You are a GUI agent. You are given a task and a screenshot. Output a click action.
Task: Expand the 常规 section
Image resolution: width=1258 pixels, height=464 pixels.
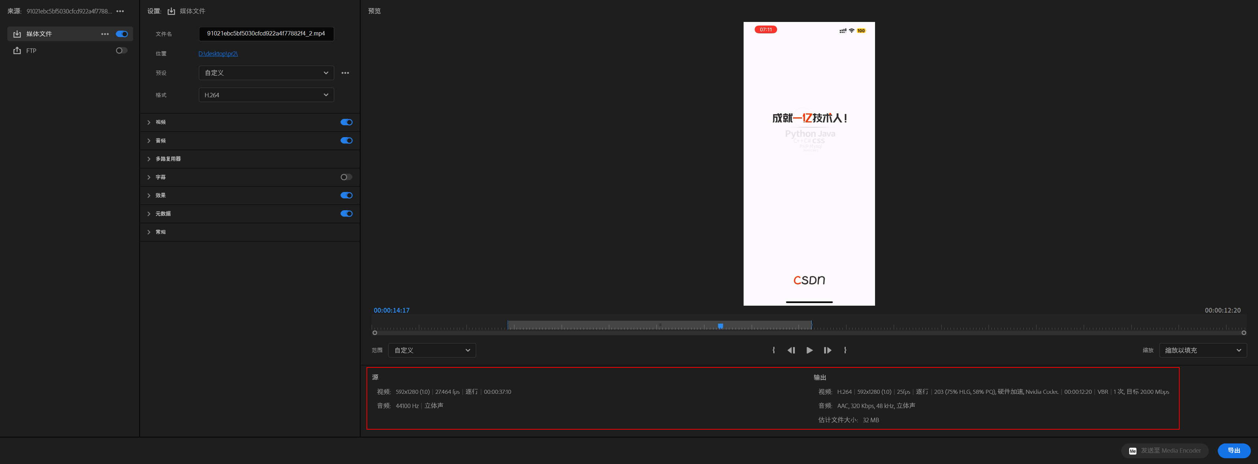149,232
